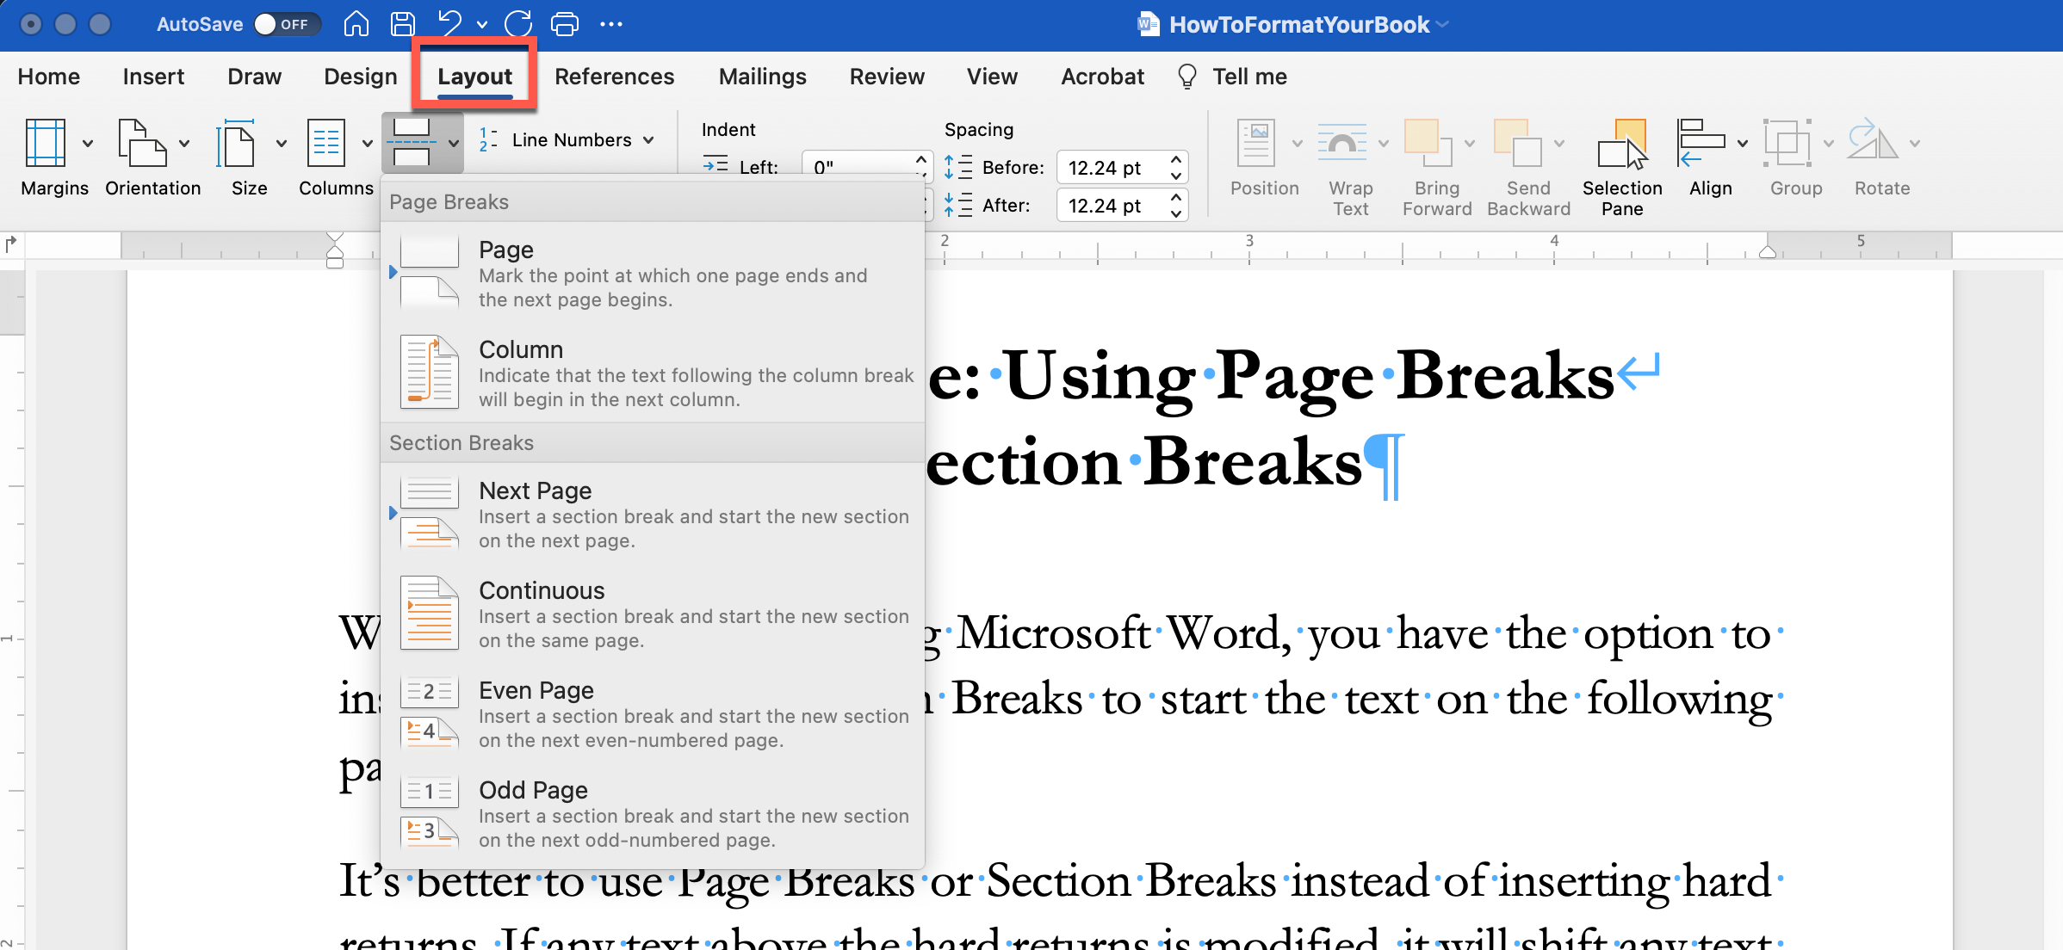The image size is (2063, 950).
Task: Click the Position icon
Action: 1256,143
